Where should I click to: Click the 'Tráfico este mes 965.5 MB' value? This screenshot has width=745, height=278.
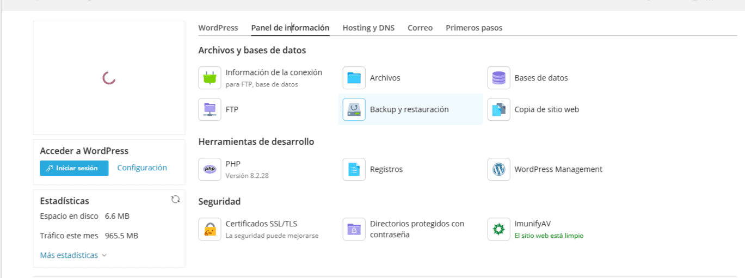click(x=121, y=236)
